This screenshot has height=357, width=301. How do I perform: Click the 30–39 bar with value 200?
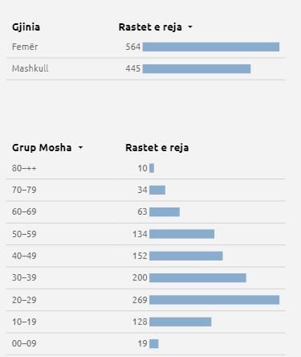[197, 277]
